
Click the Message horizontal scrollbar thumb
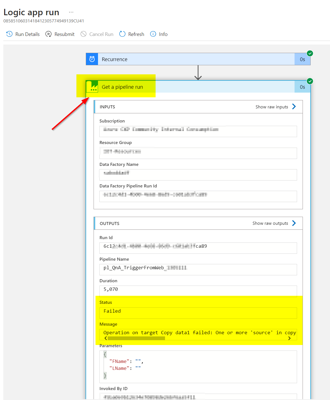click(x=136, y=338)
